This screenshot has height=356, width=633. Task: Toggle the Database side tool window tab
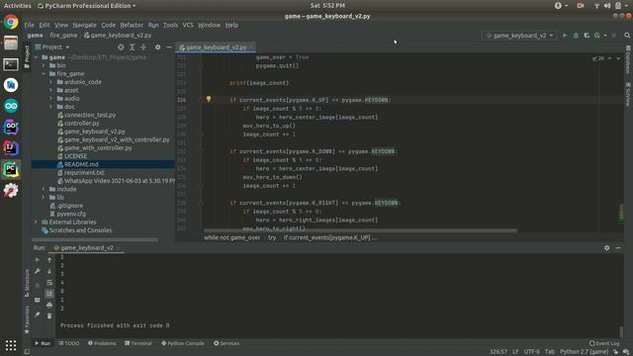[628, 59]
